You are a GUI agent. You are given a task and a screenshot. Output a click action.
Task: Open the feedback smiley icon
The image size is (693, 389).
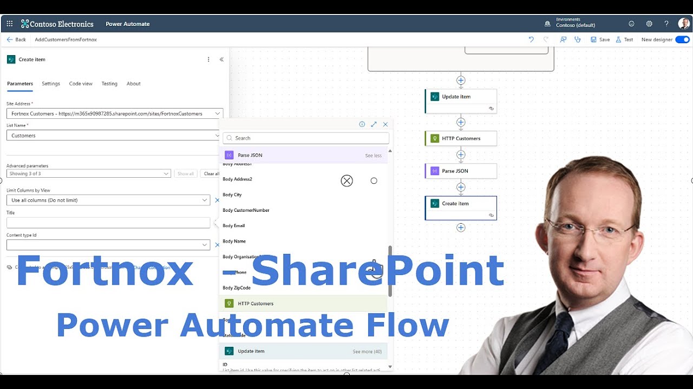pyautogui.click(x=631, y=24)
